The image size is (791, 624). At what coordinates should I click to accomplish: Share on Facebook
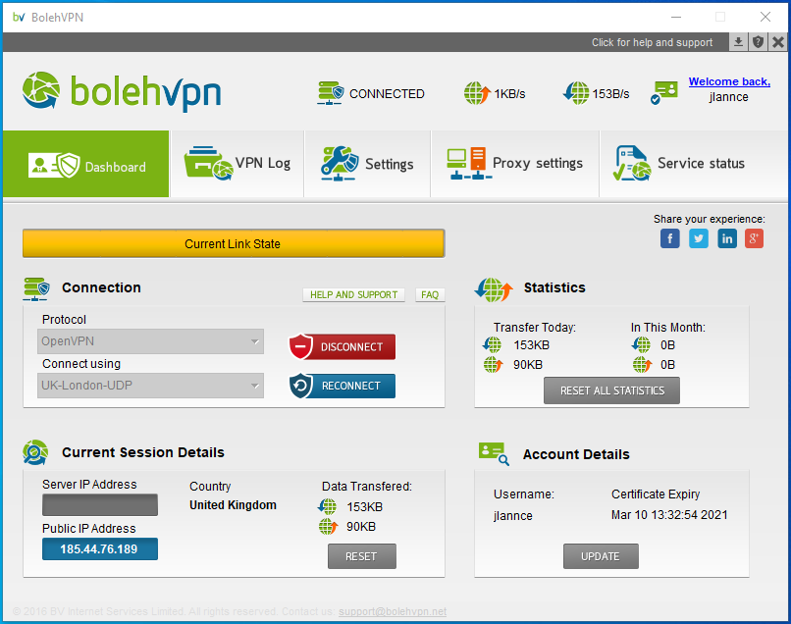point(670,238)
